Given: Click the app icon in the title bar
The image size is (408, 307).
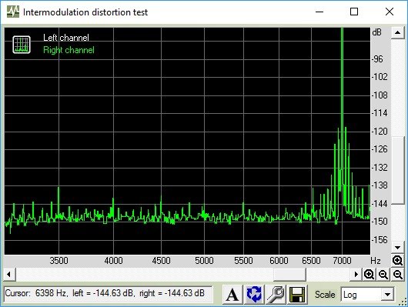Looking at the screenshot, I should pos(13,12).
